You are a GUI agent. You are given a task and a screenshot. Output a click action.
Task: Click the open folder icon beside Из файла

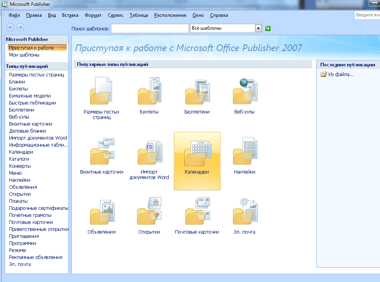click(x=323, y=74)
